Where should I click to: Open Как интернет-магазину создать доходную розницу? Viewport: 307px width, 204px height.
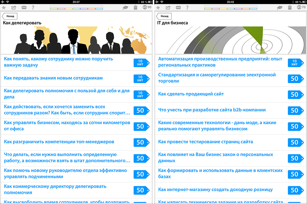[x=231, y=190]
